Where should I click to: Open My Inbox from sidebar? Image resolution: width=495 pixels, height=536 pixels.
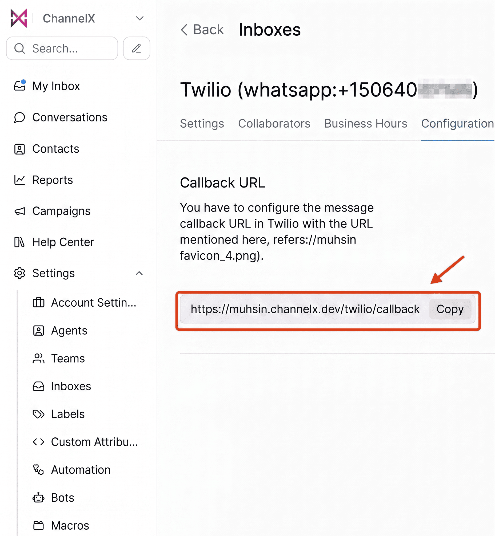(x=56, y=86)
